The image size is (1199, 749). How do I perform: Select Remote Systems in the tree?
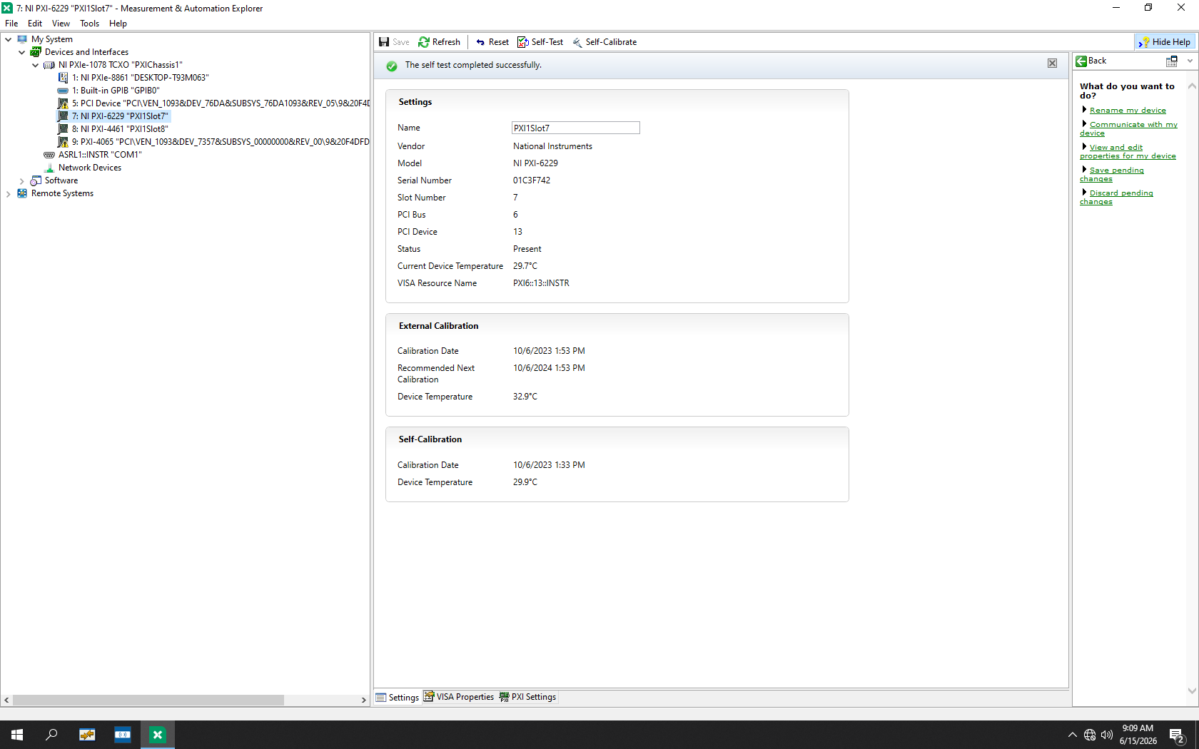62,193
